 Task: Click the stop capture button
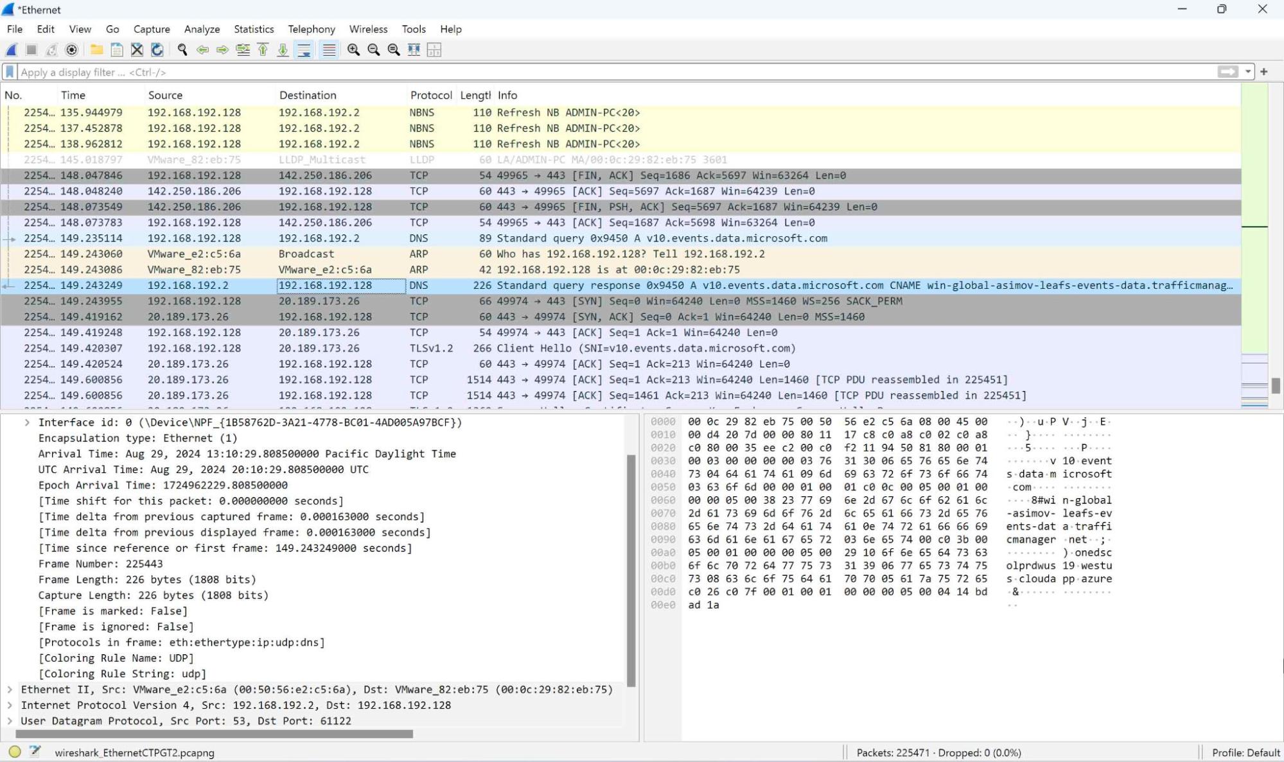(x=31, y=50)
